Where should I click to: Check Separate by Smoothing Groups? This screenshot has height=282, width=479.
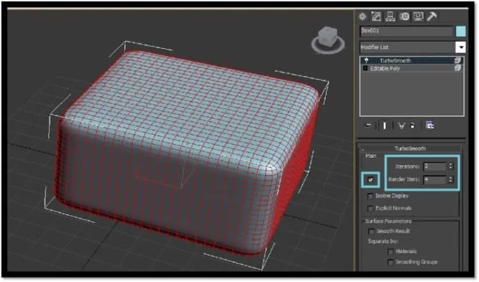[390, 262]
